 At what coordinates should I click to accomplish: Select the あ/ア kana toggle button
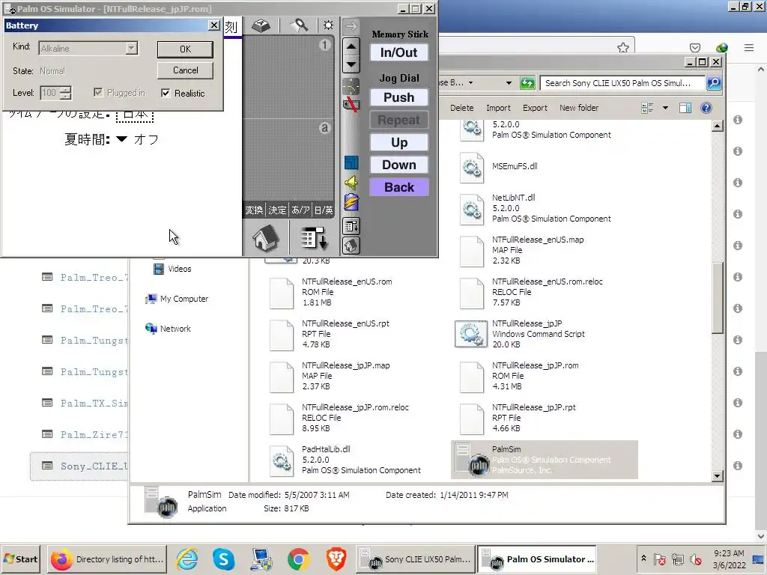[x=300, y=210]
